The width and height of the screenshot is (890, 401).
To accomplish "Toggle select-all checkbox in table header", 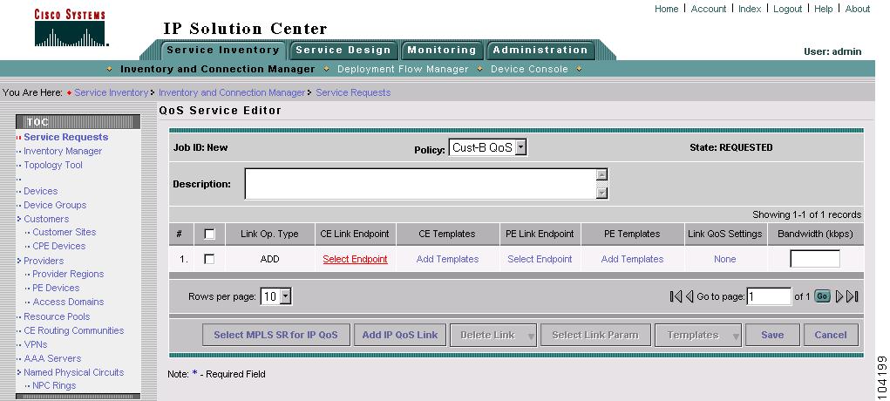I will (x=209, y=234).
